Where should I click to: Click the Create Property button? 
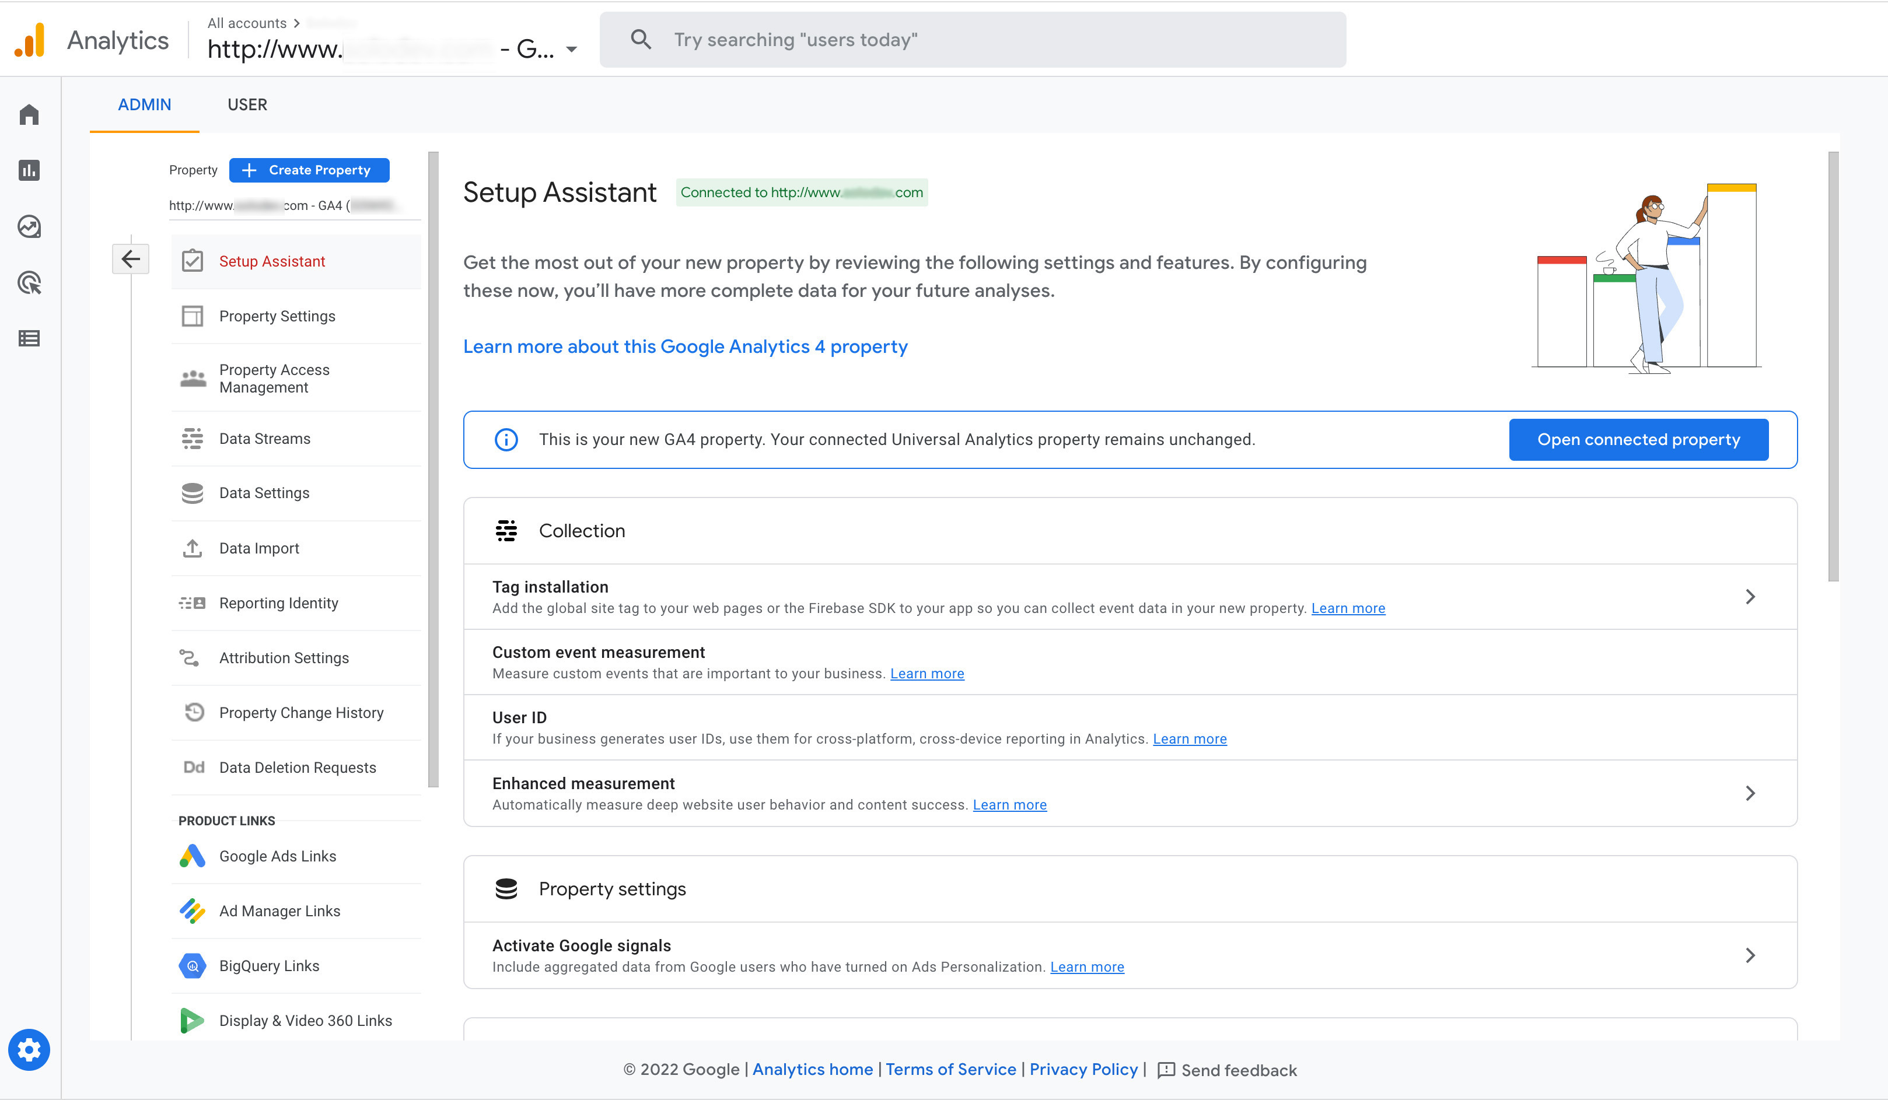(309, 170)
